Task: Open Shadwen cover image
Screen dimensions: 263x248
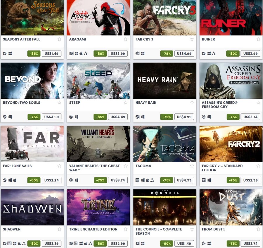Action: (32, 207)
